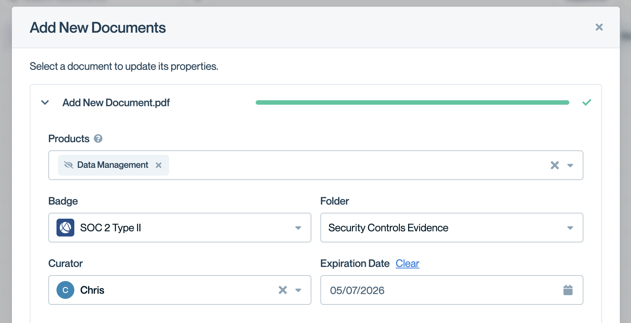This screenshot has width=631, height=323.
Task: Click the Products help question mark icon
Action: click(x=98, y=138)
